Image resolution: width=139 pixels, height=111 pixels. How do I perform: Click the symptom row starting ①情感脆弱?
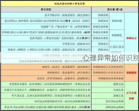(x=46, y=78)
